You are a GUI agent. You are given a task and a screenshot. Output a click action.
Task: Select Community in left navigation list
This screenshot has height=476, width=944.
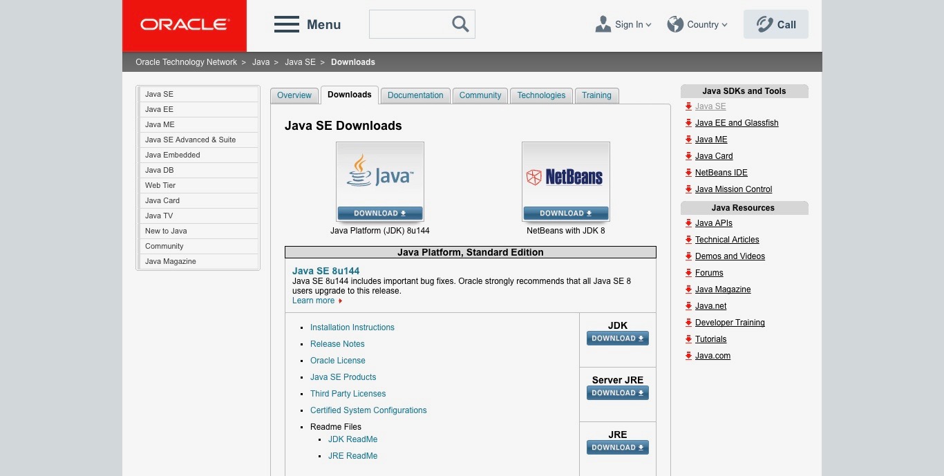199,246
